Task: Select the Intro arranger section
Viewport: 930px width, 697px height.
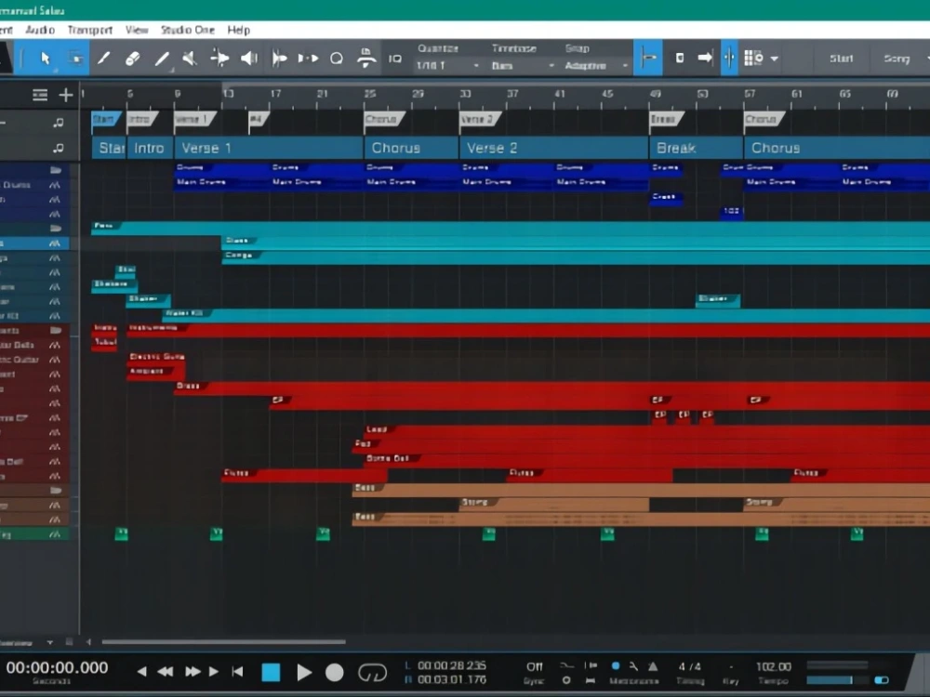Action: tap(150, 148)
